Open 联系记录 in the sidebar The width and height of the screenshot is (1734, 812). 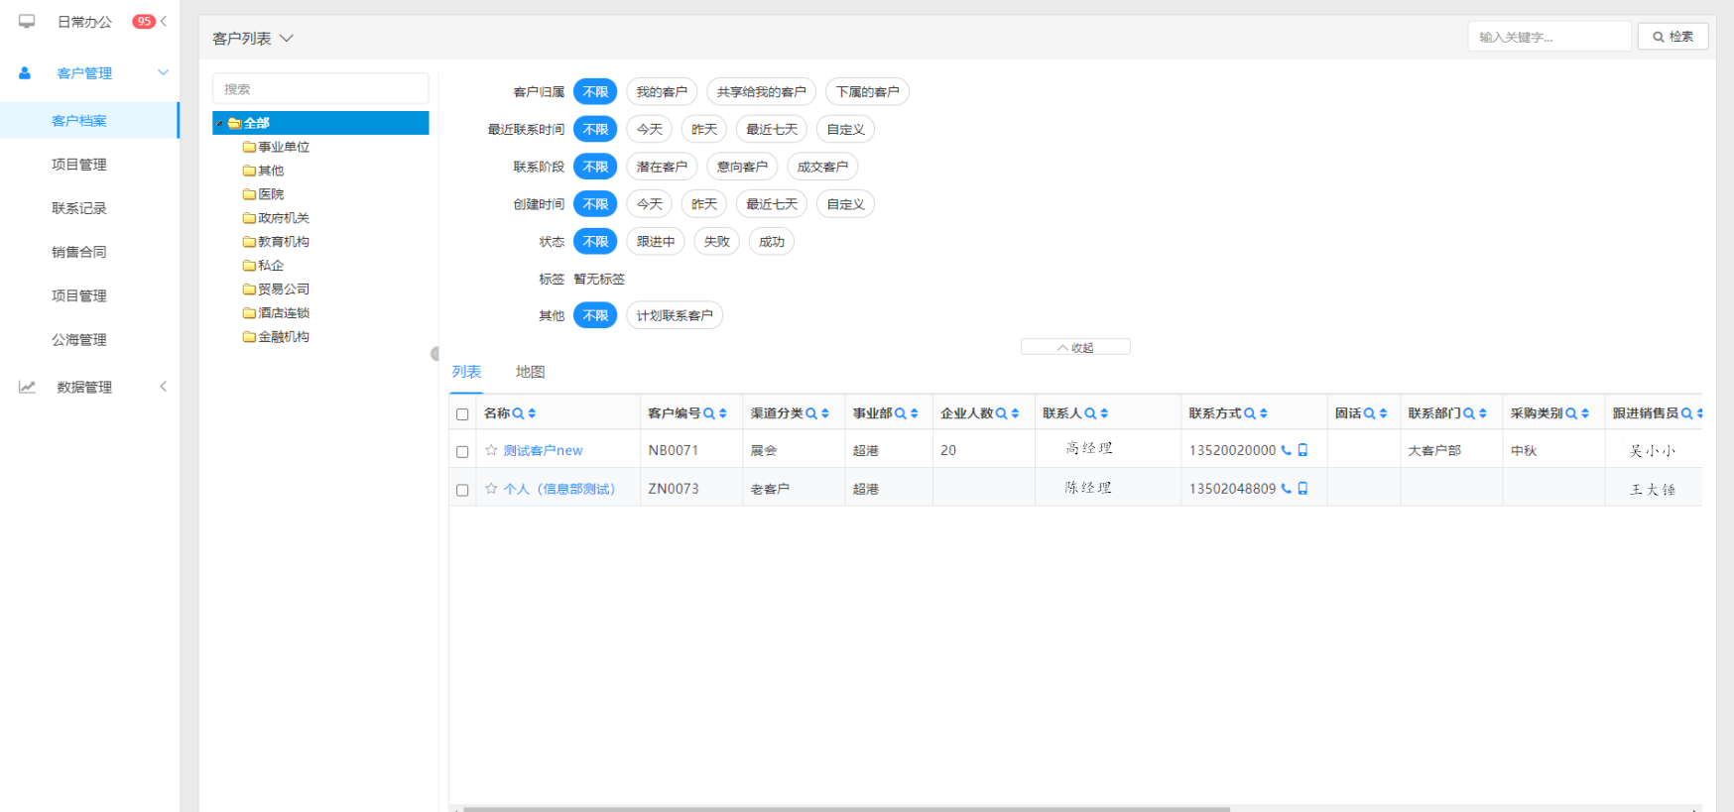[x=79, y=208]
